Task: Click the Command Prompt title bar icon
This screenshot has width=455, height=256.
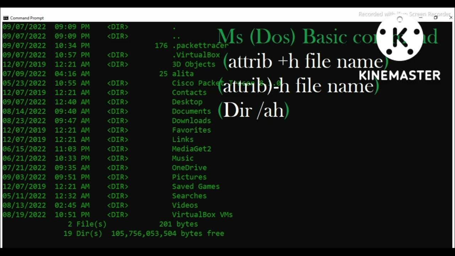Action: point(6,18)
